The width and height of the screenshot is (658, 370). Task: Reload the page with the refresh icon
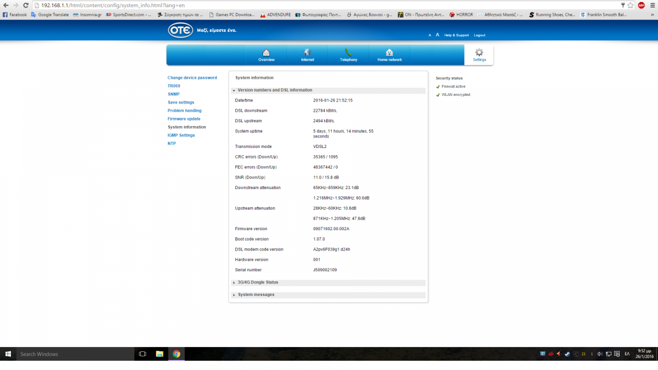pyautogui.click(x=26, y=5)
